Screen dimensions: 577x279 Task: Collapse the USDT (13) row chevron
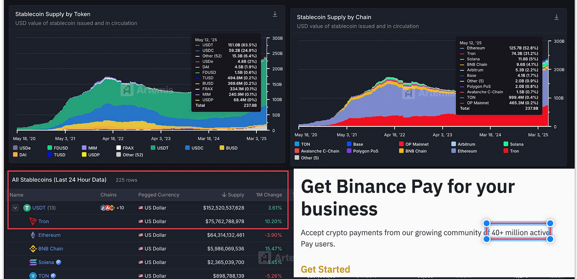[15, 208]
